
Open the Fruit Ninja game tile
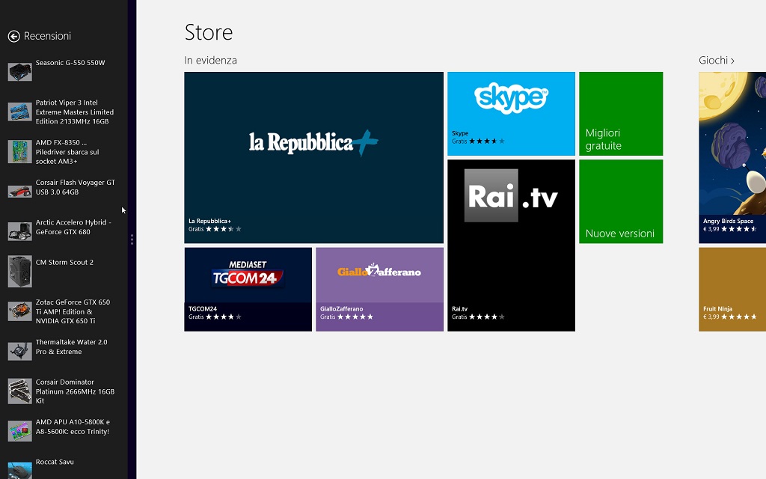pyautogui.click(x=732, y=290)
